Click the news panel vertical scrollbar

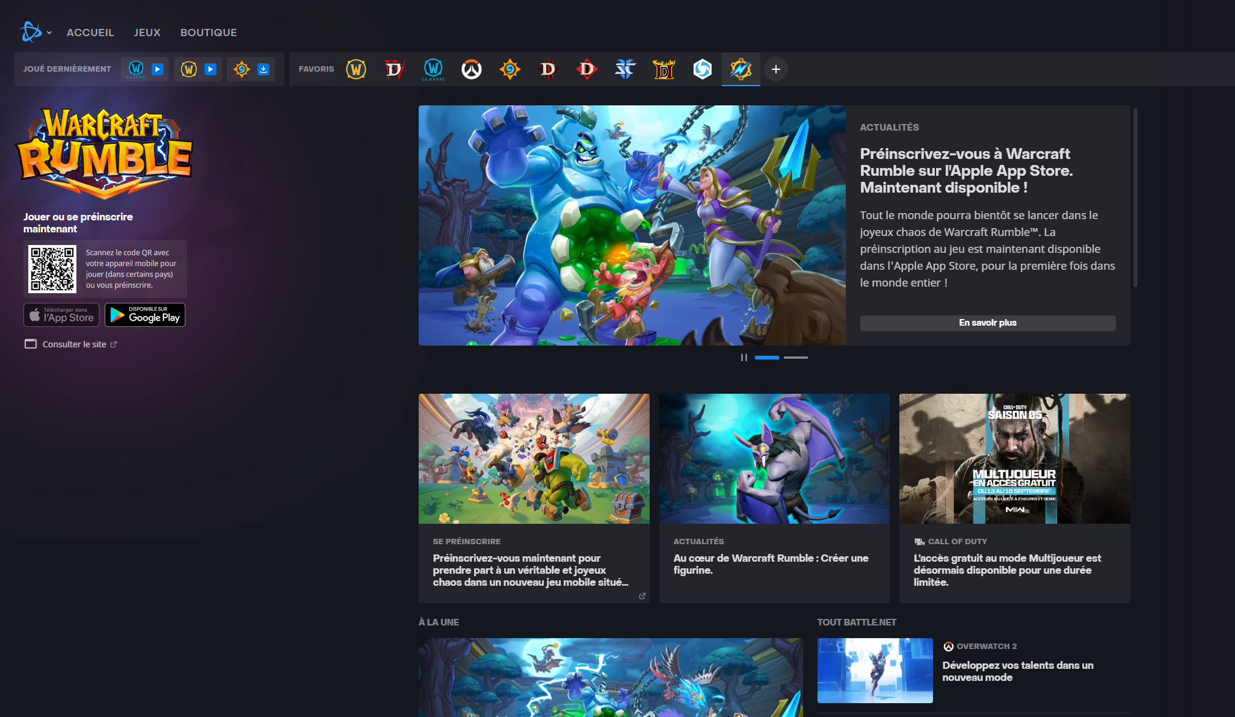(x=1135, y=199)
